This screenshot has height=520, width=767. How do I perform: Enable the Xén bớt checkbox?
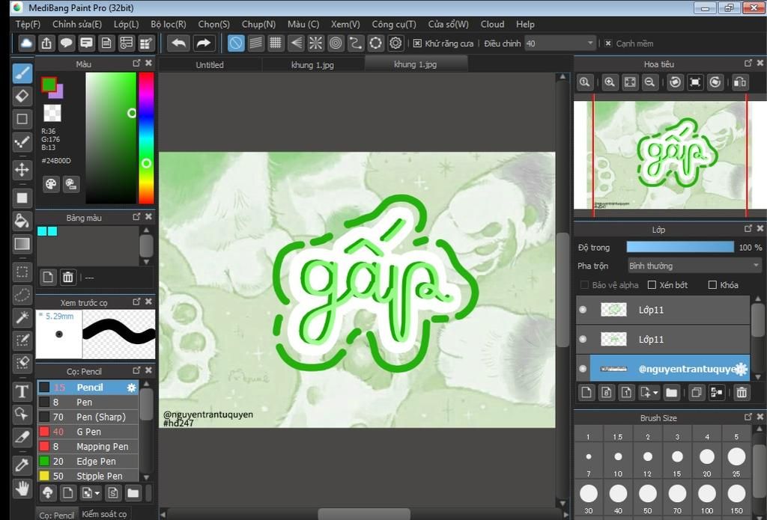click(652, 285)
